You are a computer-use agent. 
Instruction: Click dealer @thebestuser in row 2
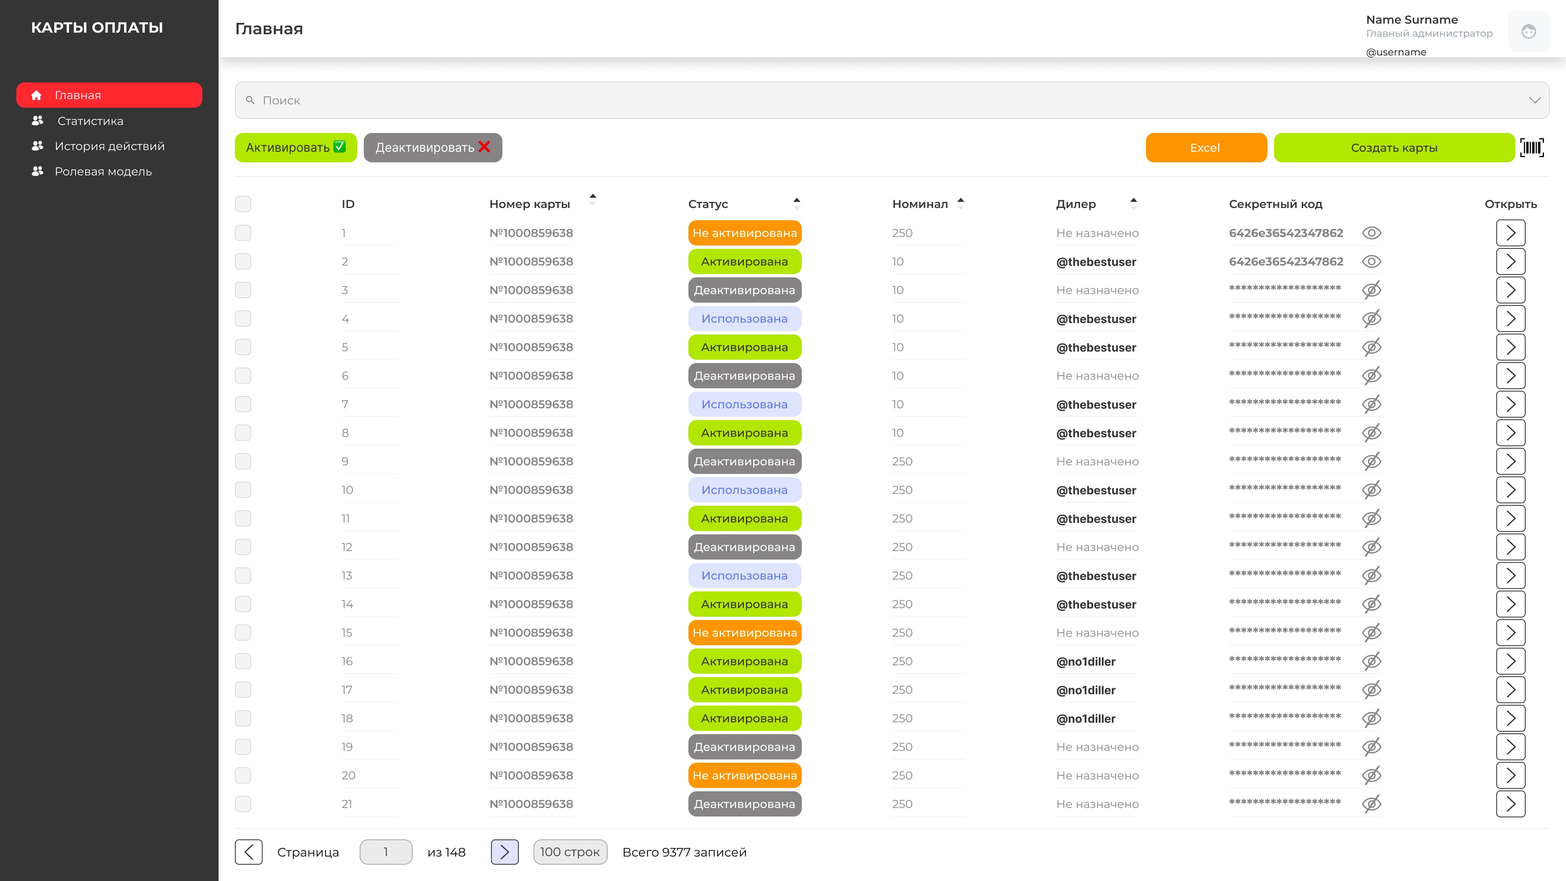1096,262
